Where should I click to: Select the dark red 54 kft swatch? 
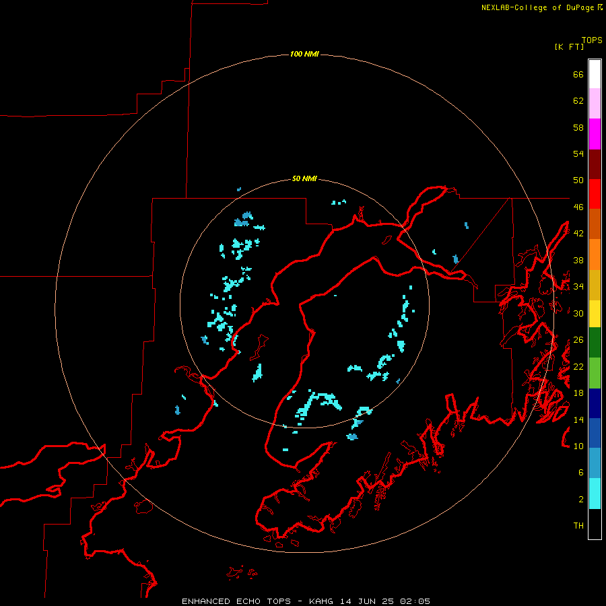pyautogui.click(x=595, y=164)
